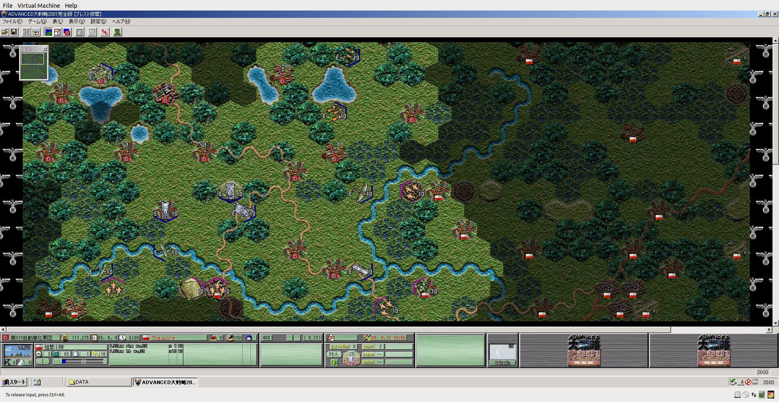Click the open file folder toolbar icon

(x=4, y=32)
